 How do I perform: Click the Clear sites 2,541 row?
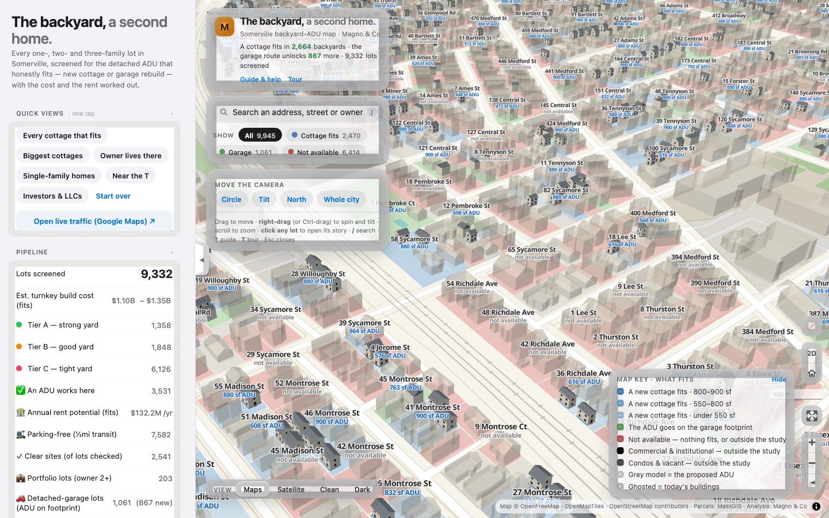click(x=94, y=456)
